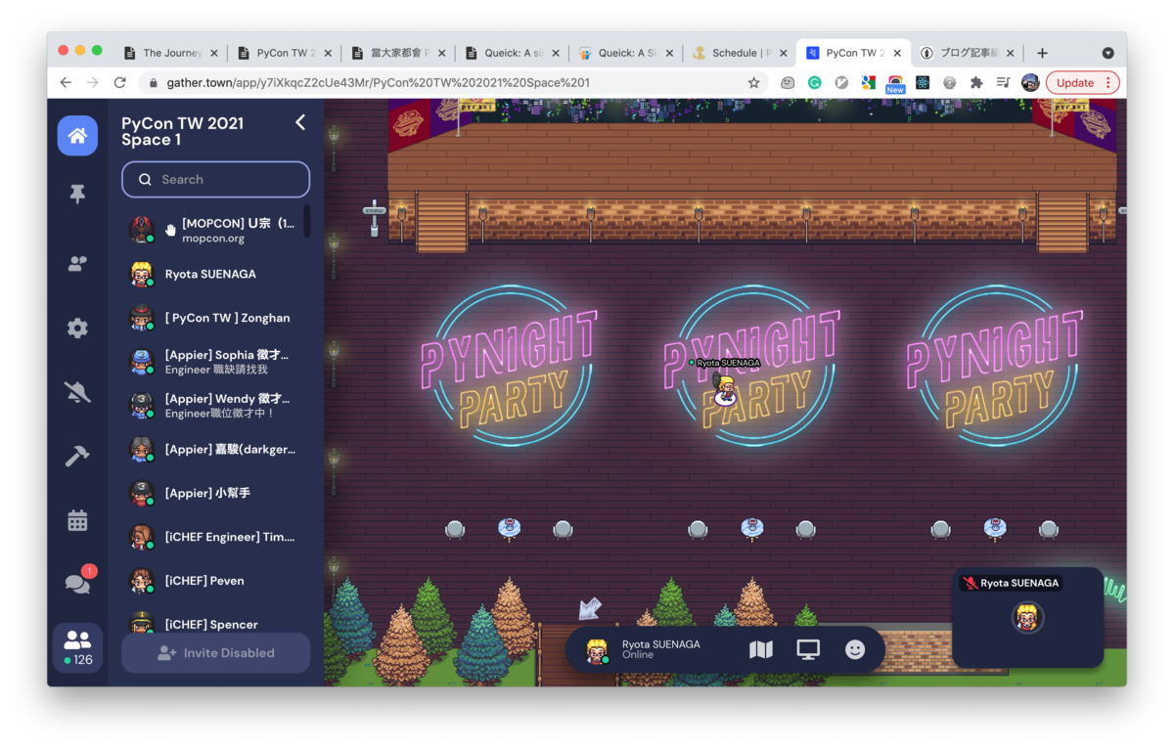1174x749 pixels.
Task: Reload the gather.town page
Action: point(119,83)
